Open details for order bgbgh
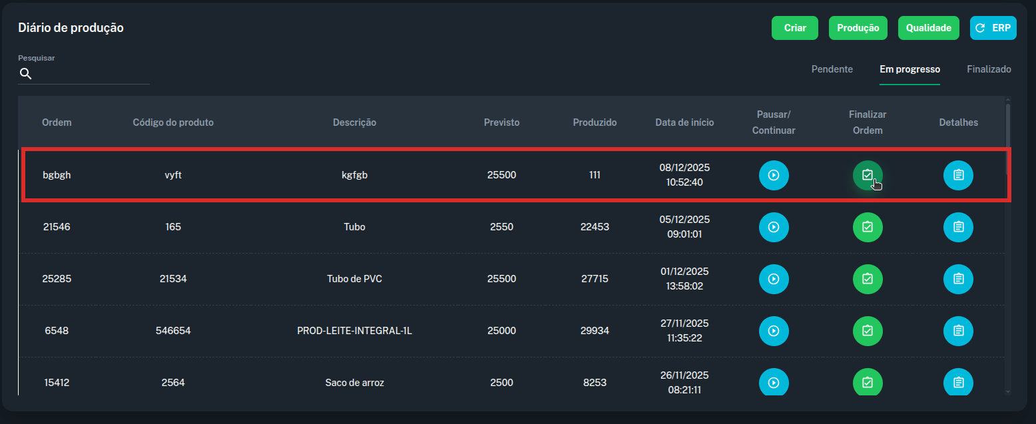The image size is (1036, 424). point(958,175)
